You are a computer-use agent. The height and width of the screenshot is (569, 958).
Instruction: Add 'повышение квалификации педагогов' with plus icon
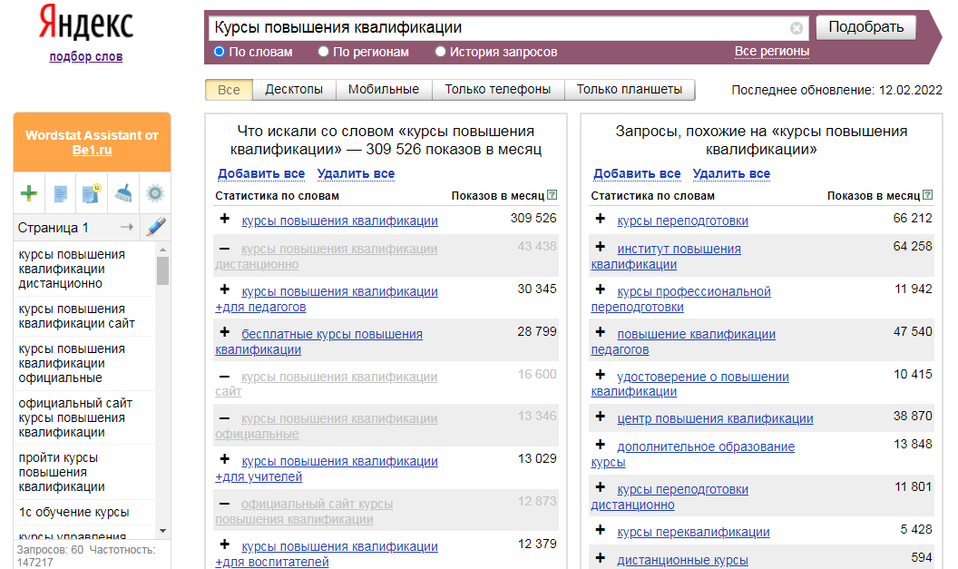coord(601,332)
